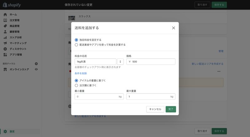This screenshot has height=137, width=250.
Task: Click top 取り消す button
Action: tap(202, 5)
